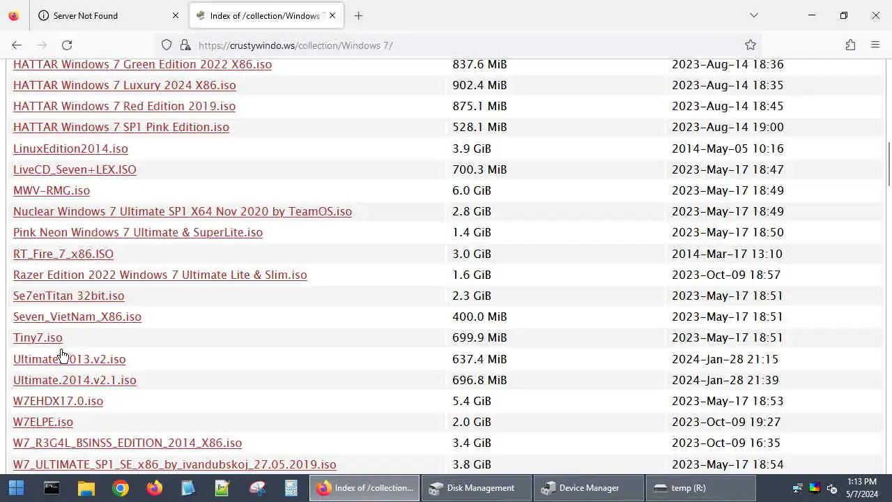
Task: Focus the Firefox Index of /collection taskbar button
Action: pyautogui.click(x=364, y=488)
